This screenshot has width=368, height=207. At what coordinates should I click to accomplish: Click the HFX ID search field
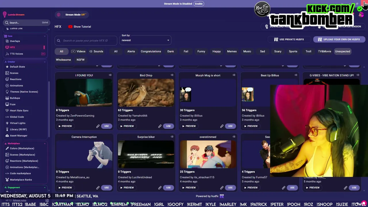[86, 41]
